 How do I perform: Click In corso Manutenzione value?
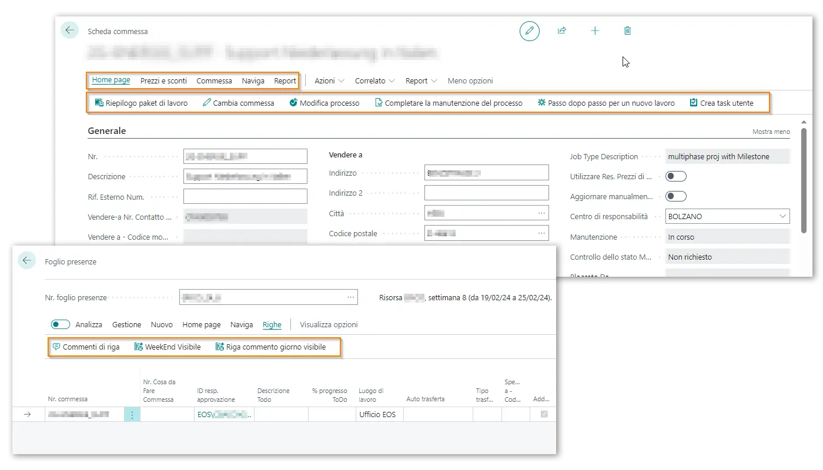(727, 237)
